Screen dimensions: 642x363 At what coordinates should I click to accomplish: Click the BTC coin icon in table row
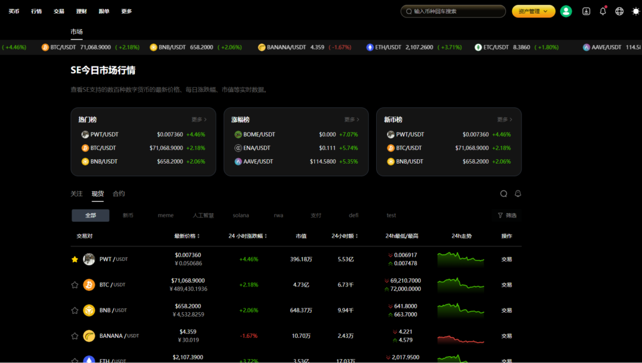[89, 285]
